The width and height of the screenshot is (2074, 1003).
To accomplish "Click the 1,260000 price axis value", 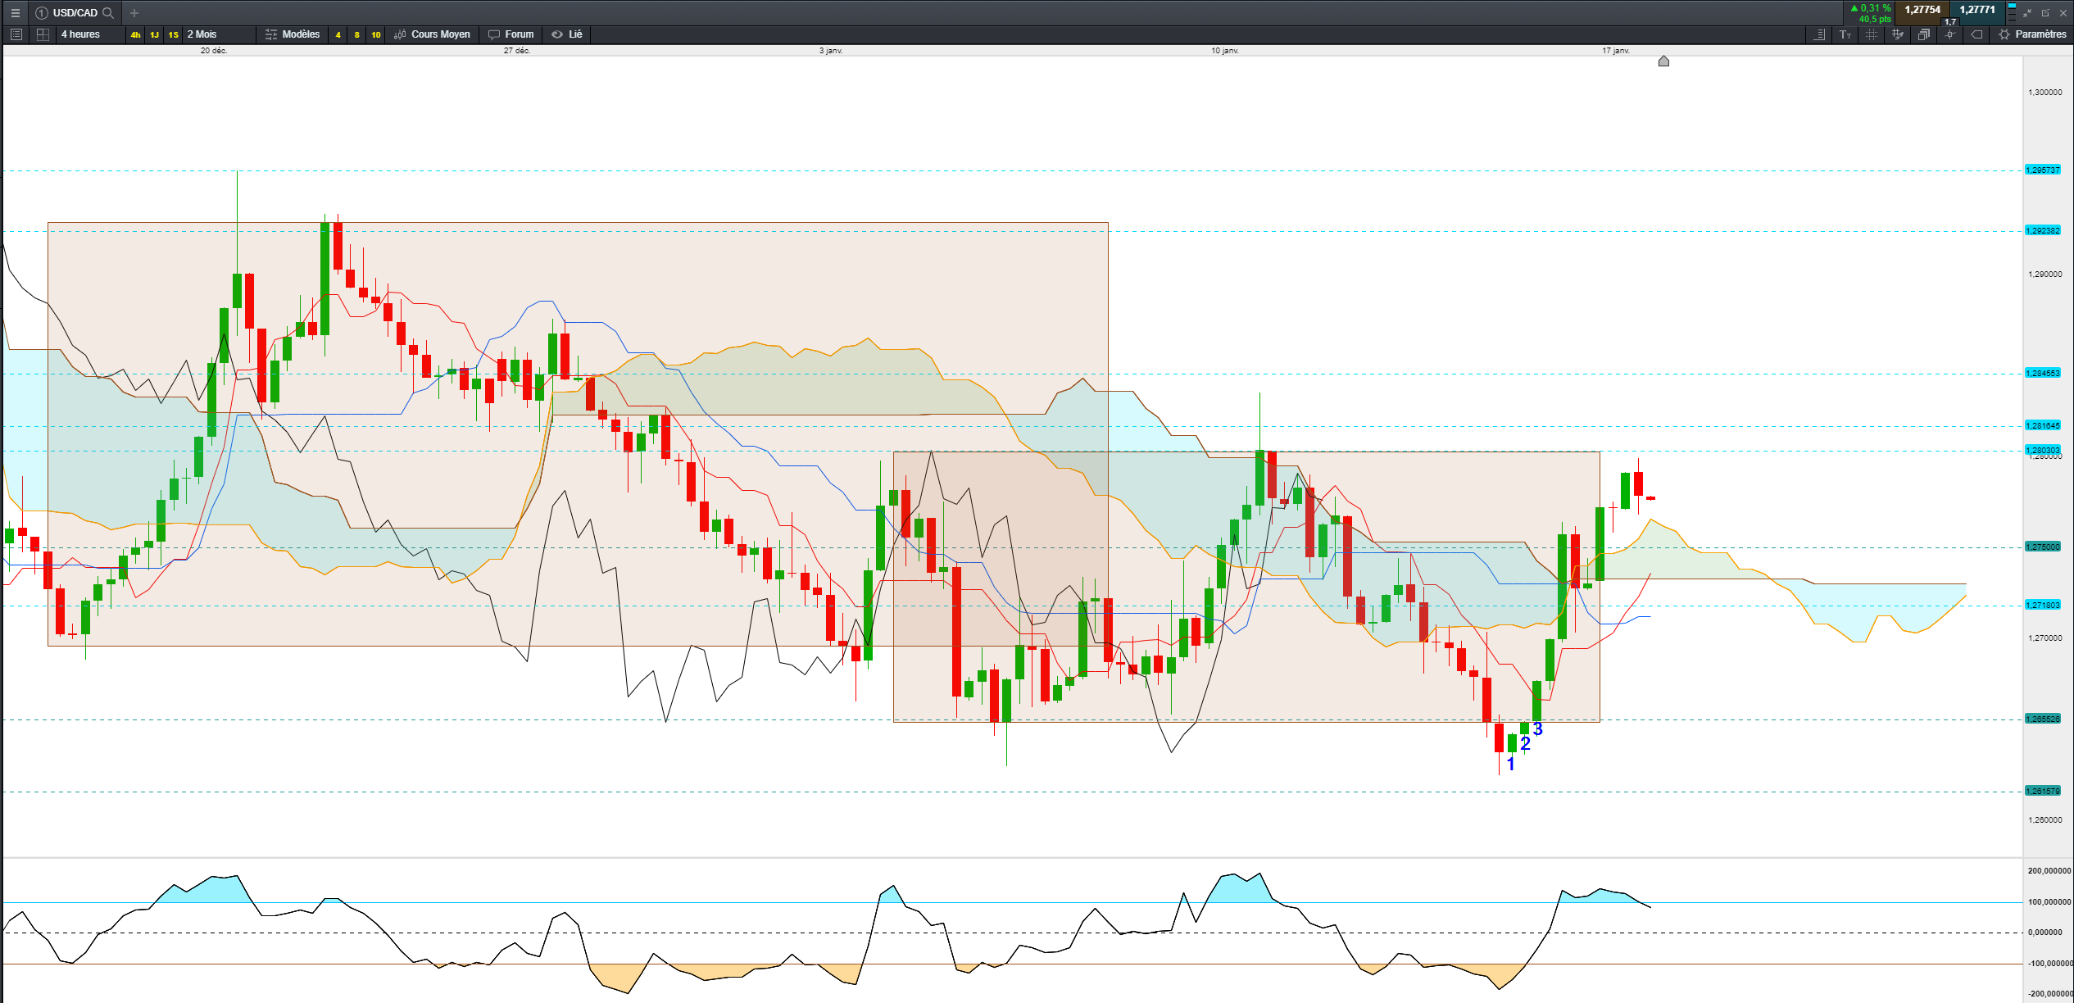I will (2045, 820).
